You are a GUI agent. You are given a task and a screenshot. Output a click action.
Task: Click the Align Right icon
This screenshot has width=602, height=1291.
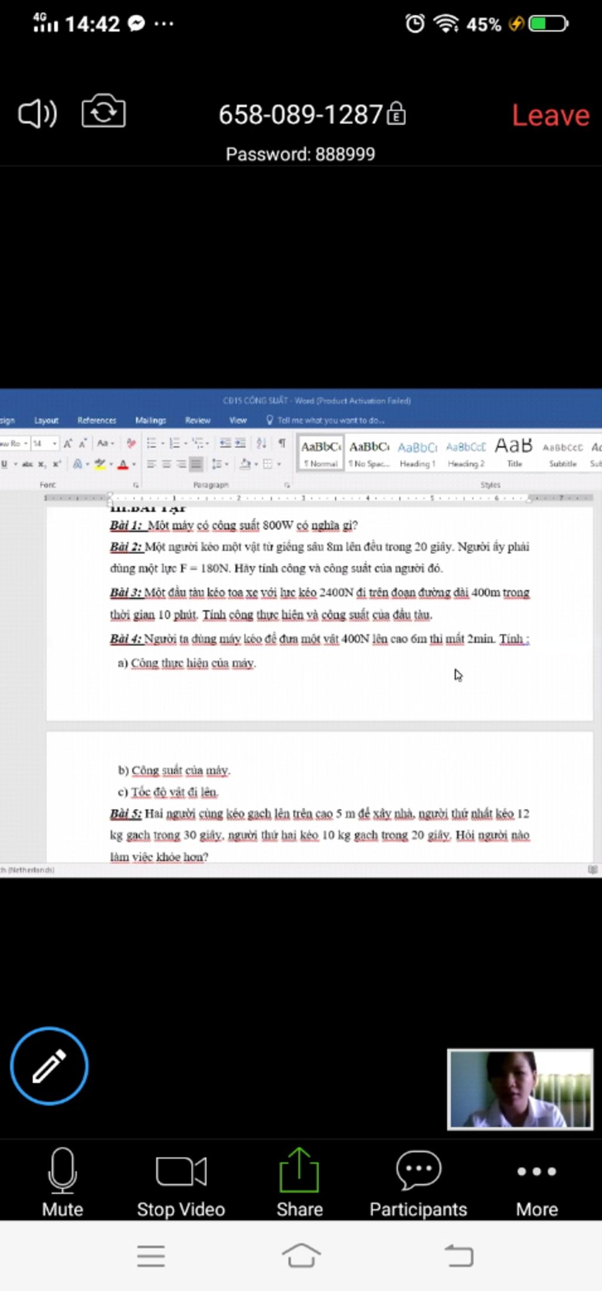coord(182,464)
